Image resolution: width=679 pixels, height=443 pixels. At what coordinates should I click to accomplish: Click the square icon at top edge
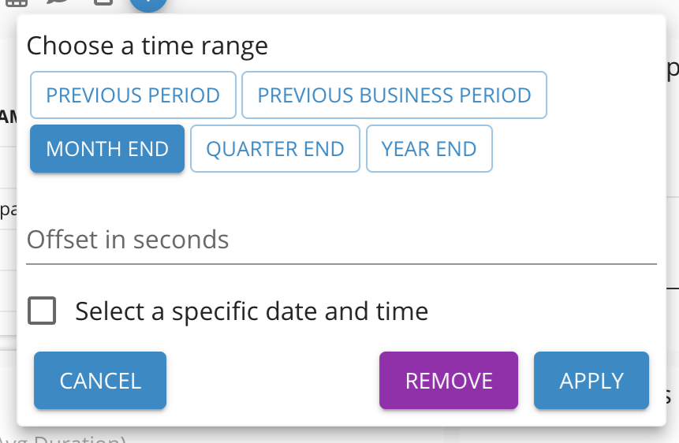point(103,2)
